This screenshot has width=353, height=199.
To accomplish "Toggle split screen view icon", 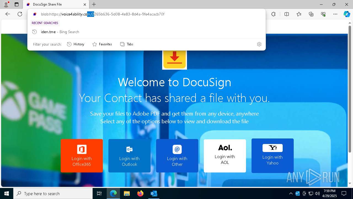I will point(287,14).
